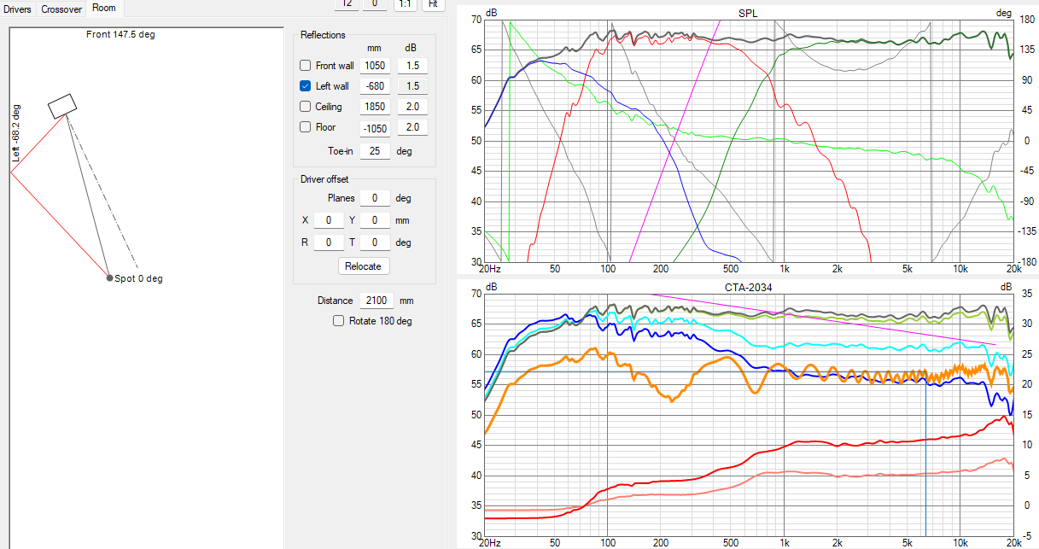
Task: Tick the Rotate 180 deg checkbox
Action: [x=339, y=321]
